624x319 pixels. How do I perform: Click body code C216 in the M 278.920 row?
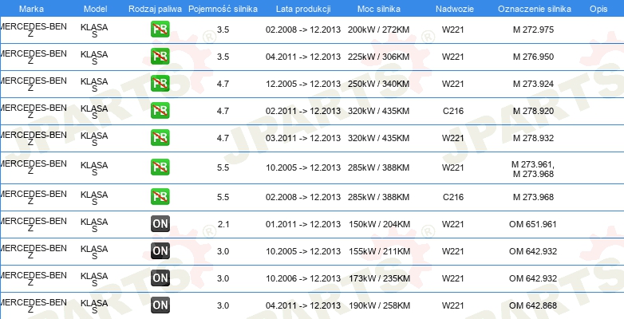pyautogui.click(x=453, y=111)
